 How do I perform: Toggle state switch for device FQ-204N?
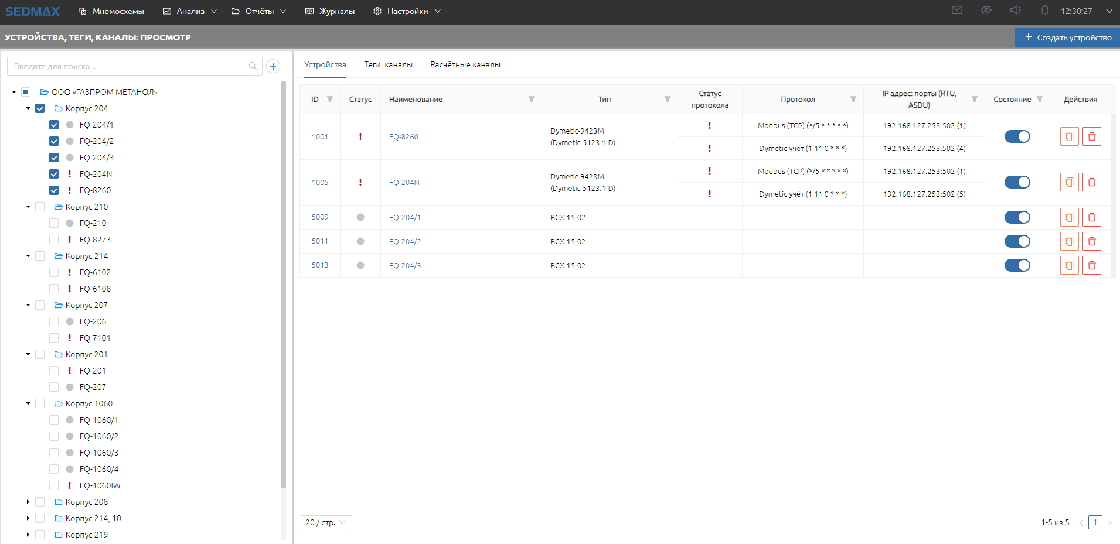(x=1017, y=182)
